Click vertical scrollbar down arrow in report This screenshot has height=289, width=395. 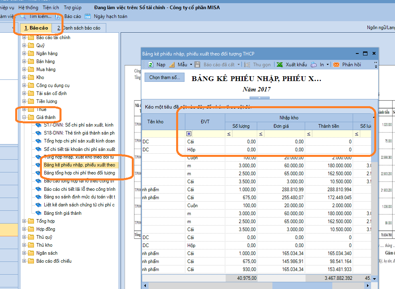[374, 279]
